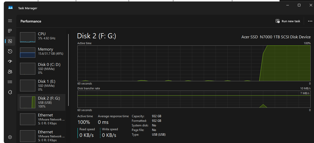Viewport: 314px width, 143px height.
Task: Open Task Manager settings gear
Action: tap(10, 137)
